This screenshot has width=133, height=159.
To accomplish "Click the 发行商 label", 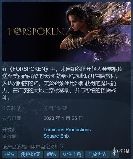I will (10, 136).
